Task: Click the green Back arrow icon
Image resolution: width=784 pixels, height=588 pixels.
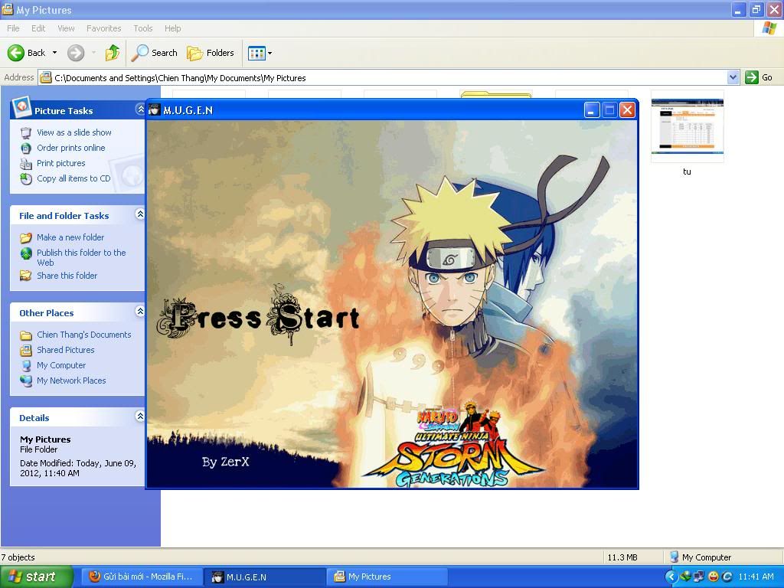Action: pos(16,53)
